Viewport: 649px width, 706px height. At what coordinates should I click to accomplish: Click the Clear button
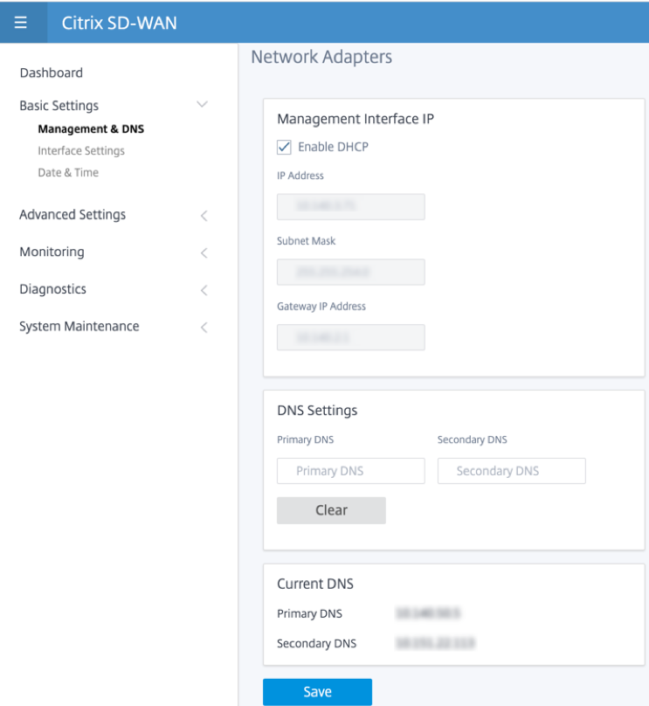pyautogui.click(x=331, y=510)
